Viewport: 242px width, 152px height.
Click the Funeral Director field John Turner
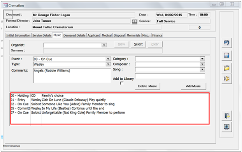pyautogui.click(x=81, y=21)
